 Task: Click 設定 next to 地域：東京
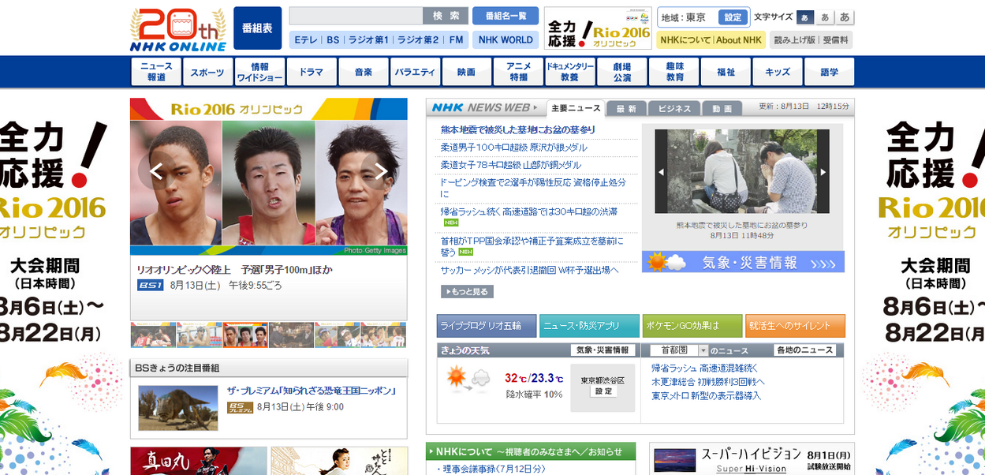[733, 17]
